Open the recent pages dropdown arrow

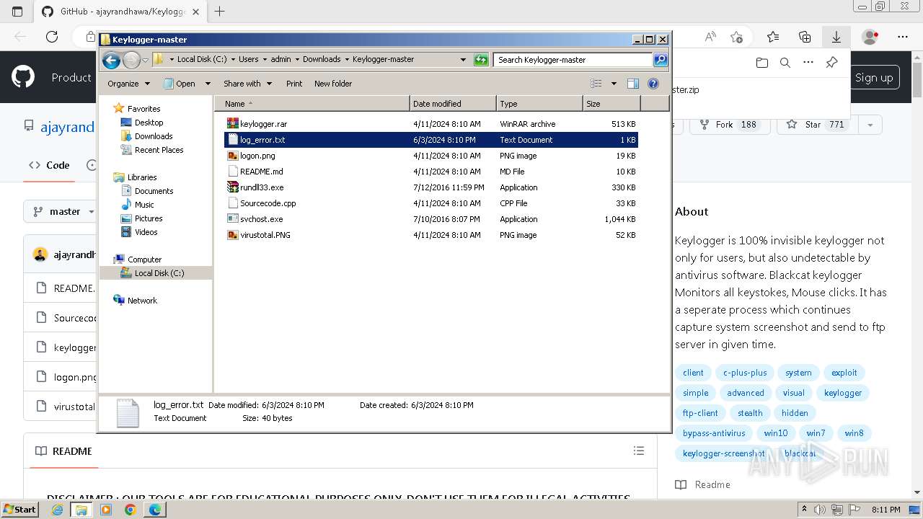click(145, 60)
